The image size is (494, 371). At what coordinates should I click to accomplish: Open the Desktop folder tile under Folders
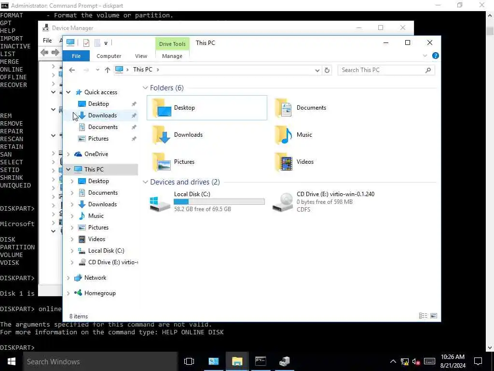(x=206, y=108)
